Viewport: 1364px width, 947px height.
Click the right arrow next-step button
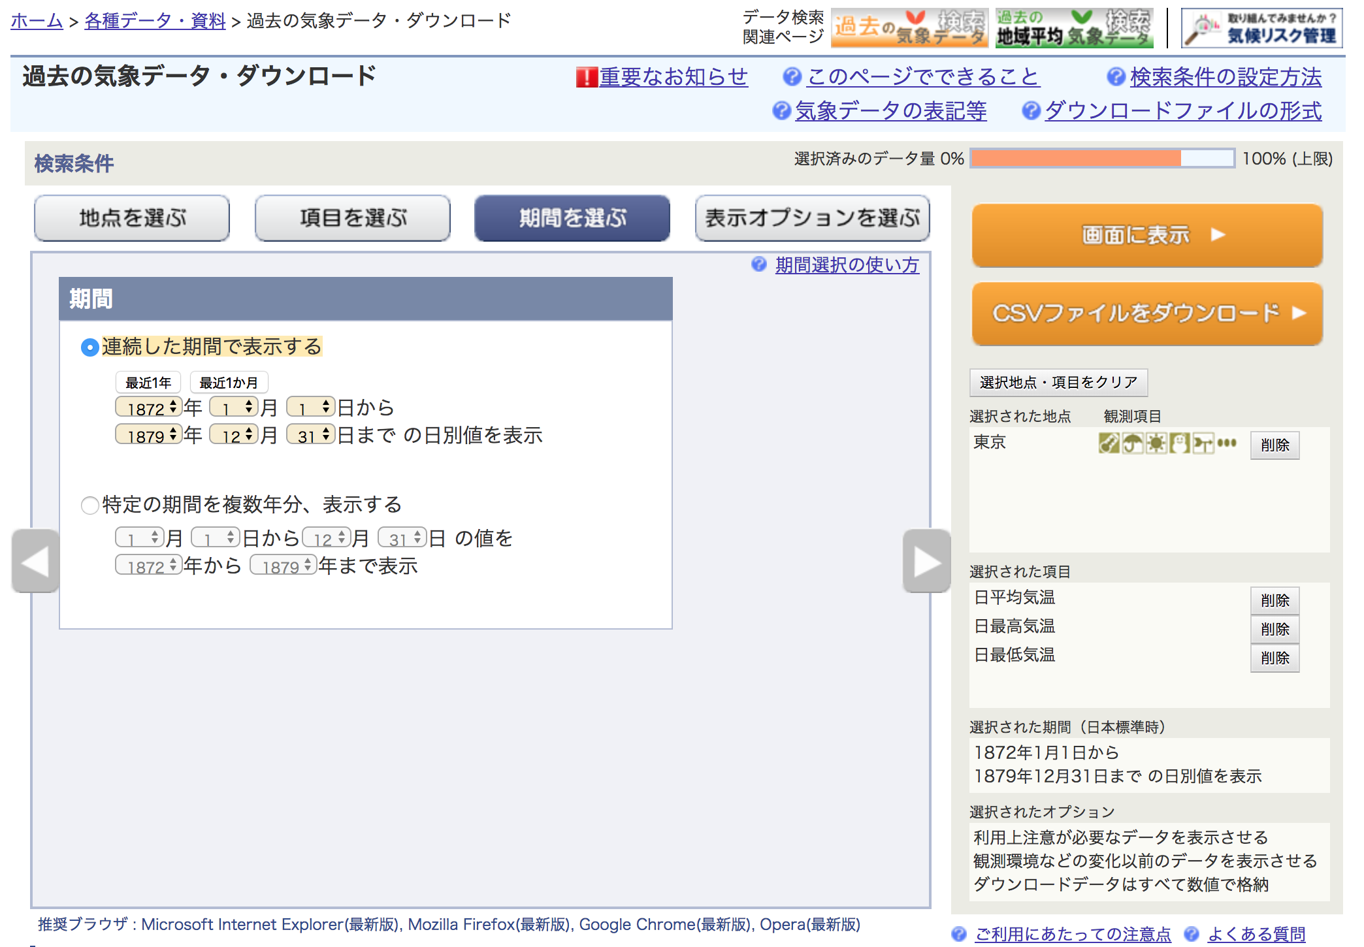(926, 561)
